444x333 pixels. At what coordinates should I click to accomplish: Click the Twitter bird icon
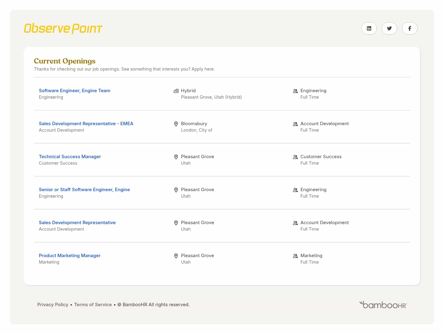coord(389,28)
